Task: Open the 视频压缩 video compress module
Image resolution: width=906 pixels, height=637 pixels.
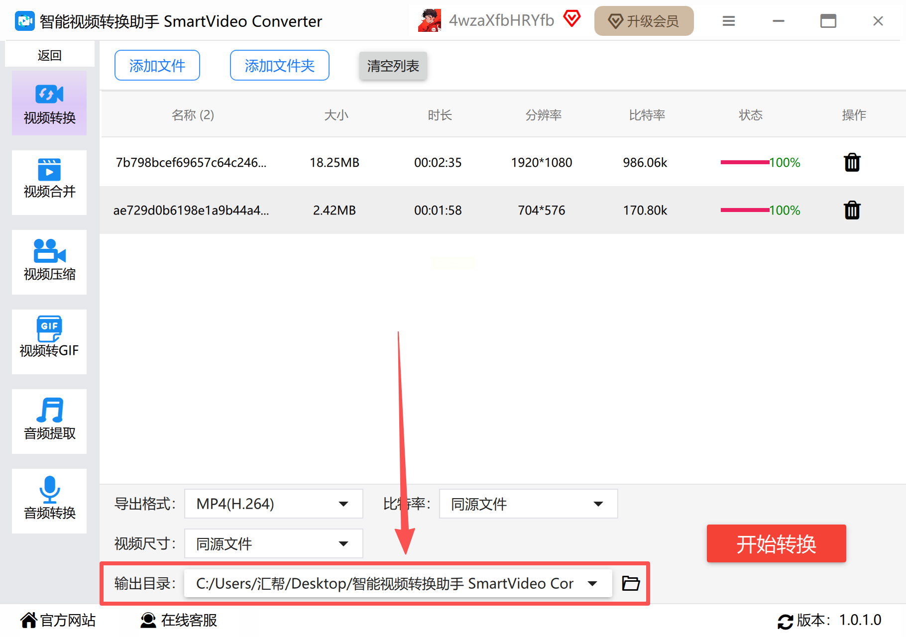Action: 49,262
